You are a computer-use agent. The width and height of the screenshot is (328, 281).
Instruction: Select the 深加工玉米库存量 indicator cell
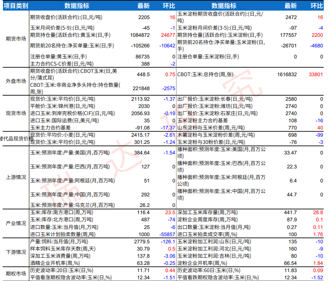[x=206, y=212]
